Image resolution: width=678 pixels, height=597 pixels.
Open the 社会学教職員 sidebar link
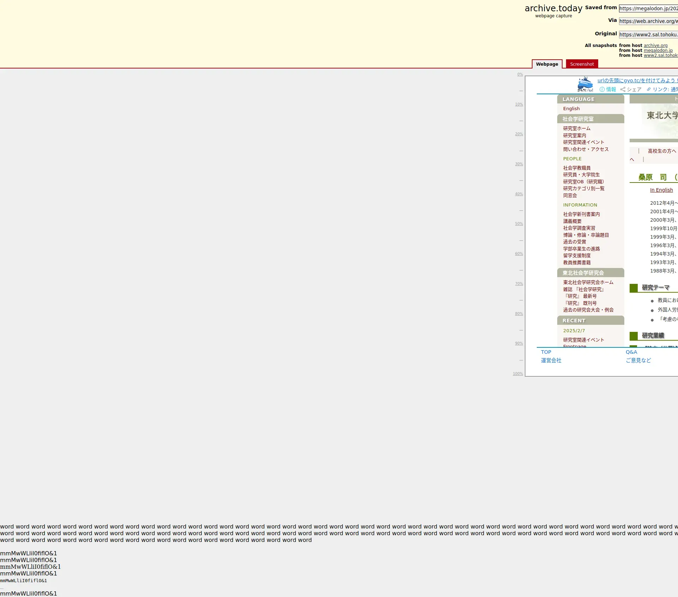pyautogui.click(x=576, y=168)
